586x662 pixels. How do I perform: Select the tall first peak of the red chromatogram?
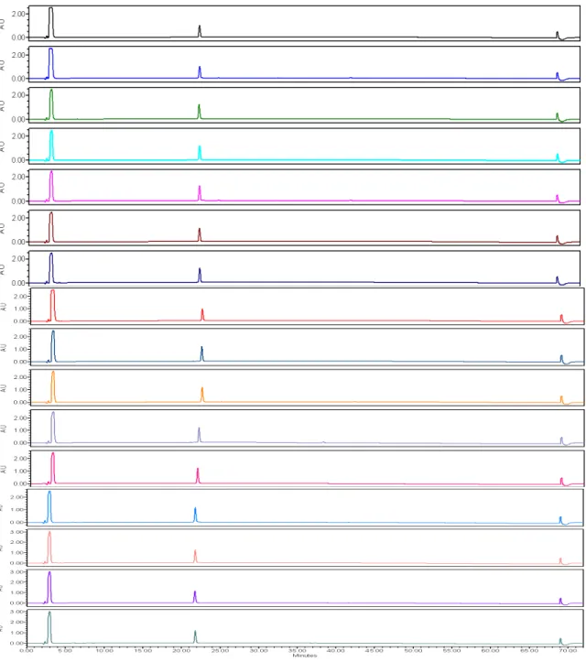tap(53, 306)
